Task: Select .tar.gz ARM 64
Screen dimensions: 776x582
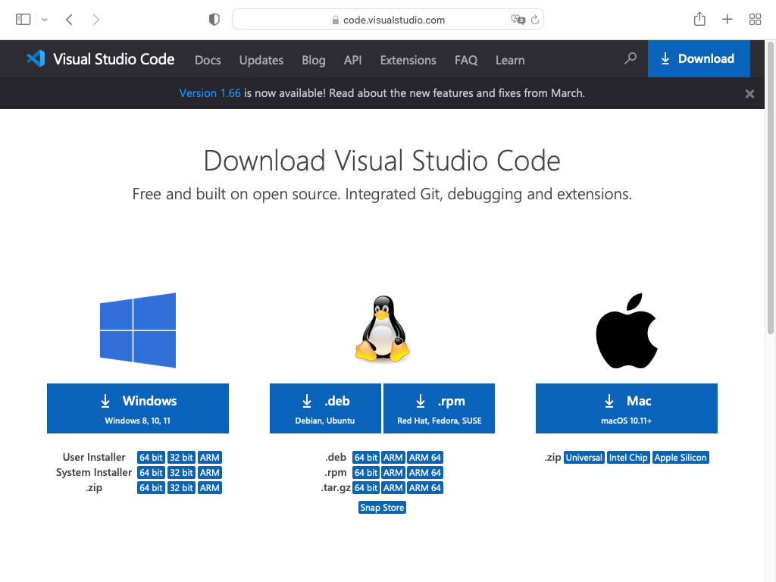Action: coord(425,488)
